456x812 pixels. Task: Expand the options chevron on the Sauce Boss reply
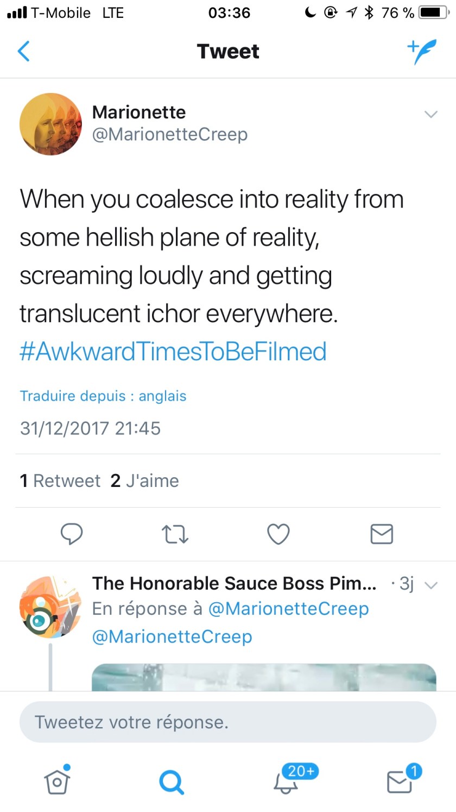click(431, 585)
